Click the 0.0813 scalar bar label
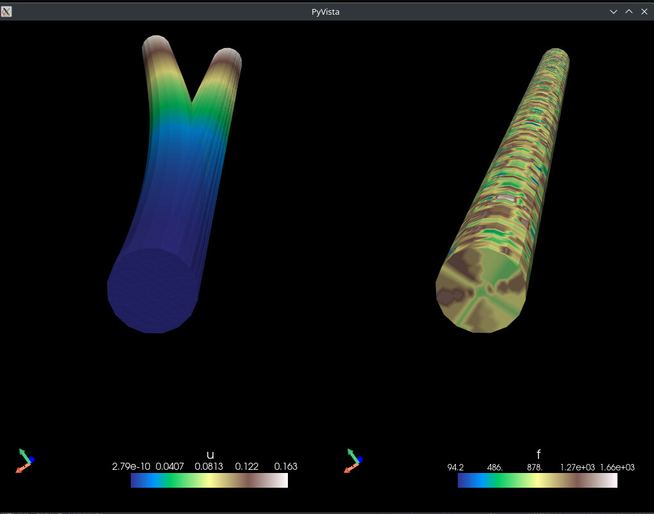Viewport: 654px width, 514px height. 209,467
